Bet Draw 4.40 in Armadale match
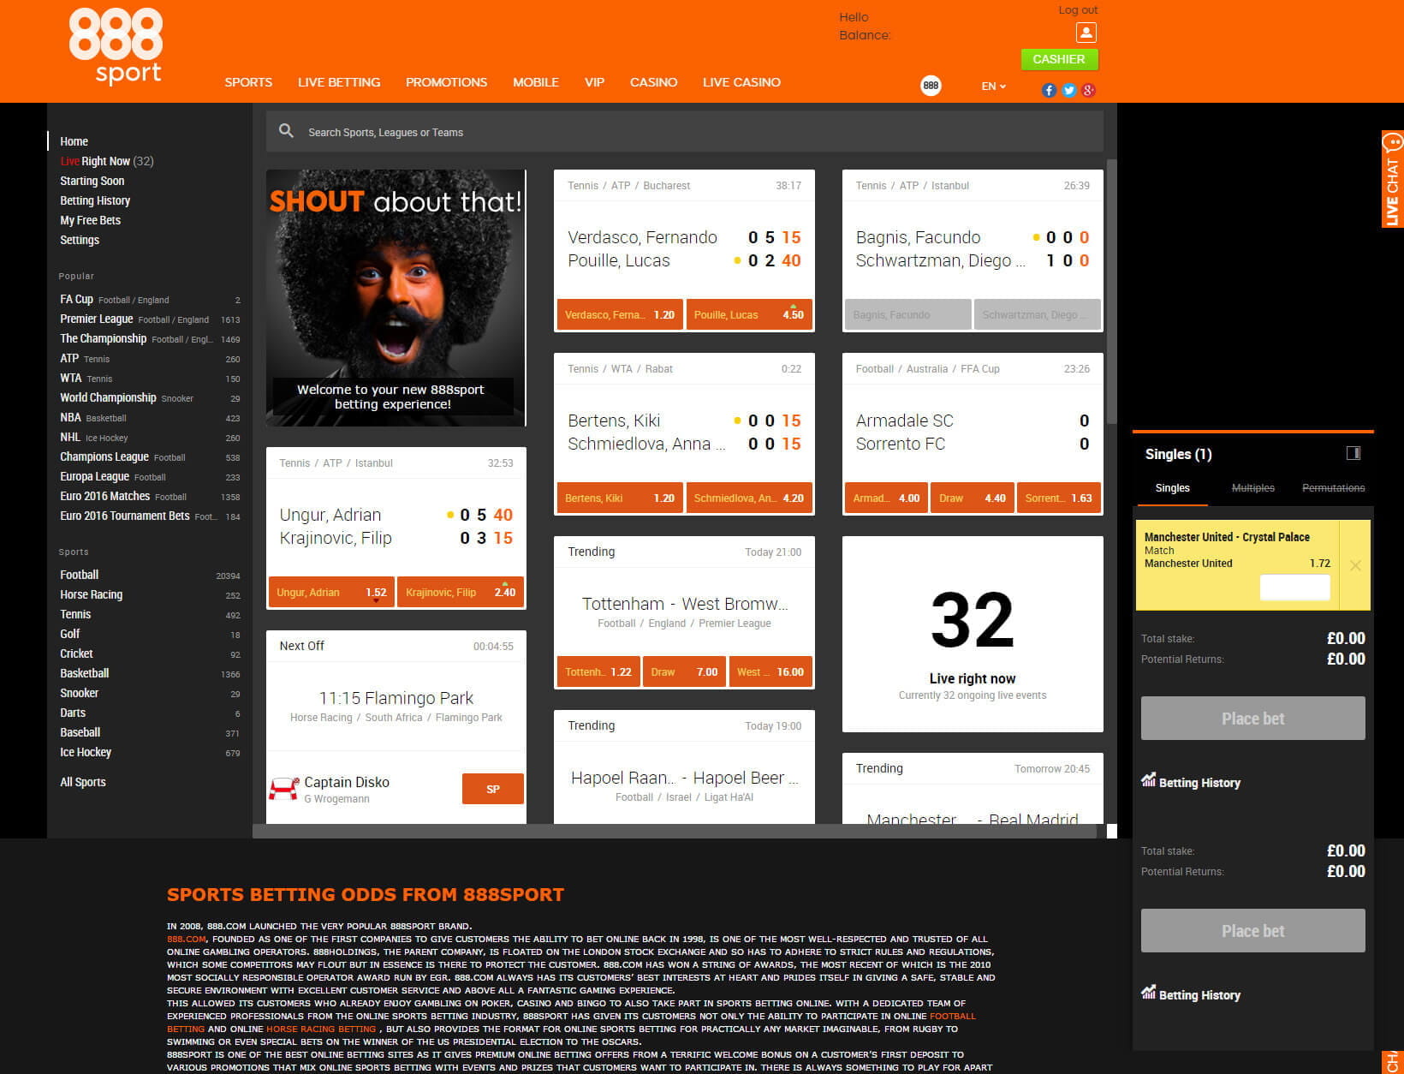 972,498
